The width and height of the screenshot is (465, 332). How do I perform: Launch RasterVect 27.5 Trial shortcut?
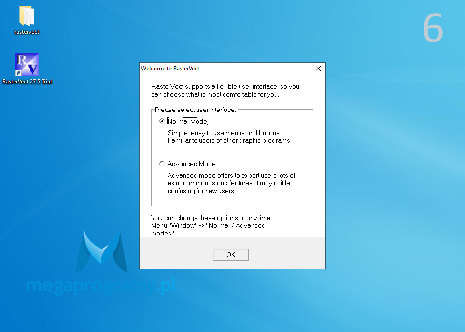coord(27,69)
